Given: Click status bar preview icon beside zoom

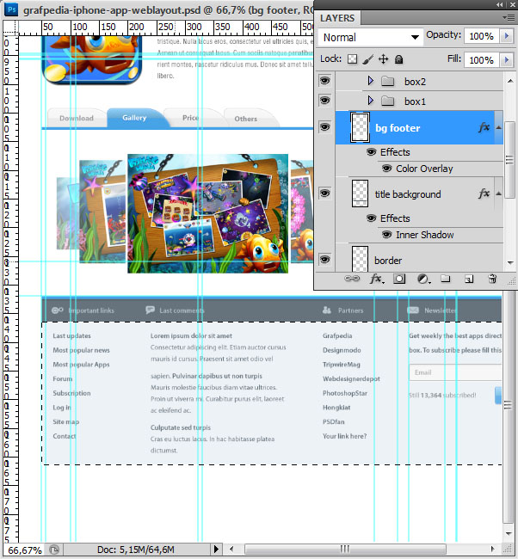Looking at the screenshot, I should [54, 550].
